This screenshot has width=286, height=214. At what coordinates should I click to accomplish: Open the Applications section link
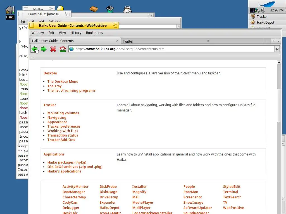click(54, 154)
